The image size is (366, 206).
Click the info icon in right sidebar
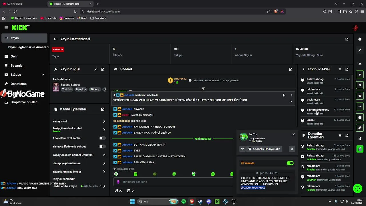point(360,39)
